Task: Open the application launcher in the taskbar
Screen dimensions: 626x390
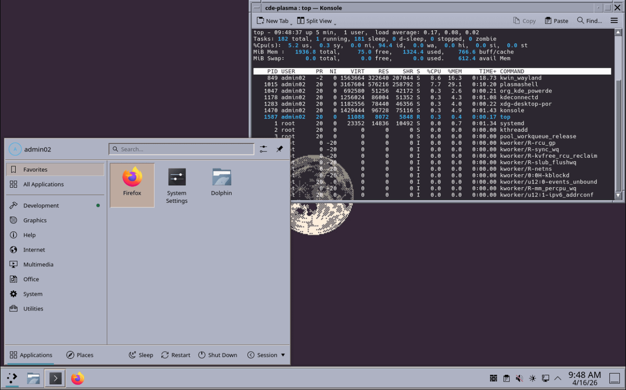Action: pyautogui.click(x=11, y=378)
